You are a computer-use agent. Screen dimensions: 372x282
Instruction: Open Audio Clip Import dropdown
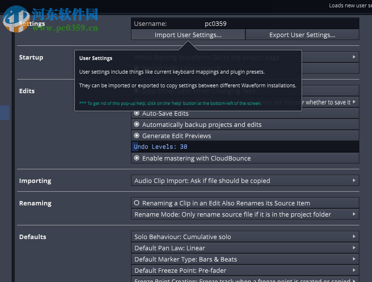tap(245, 181)
